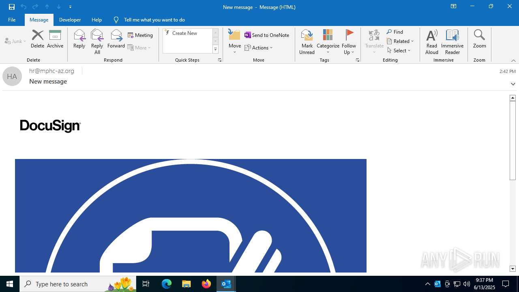Viewport: 519px width, 292px height.
Task: Forward this message
Action: click(x=116, y=39)
